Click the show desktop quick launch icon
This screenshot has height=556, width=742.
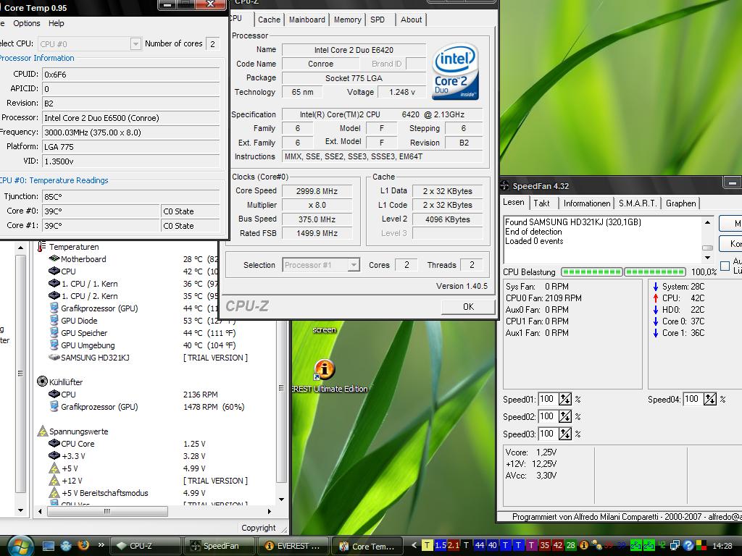pyautogui.click(x=49, y=545)
